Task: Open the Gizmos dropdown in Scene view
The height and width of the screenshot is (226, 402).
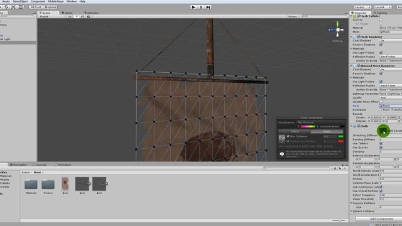Action: click(293, 16)
